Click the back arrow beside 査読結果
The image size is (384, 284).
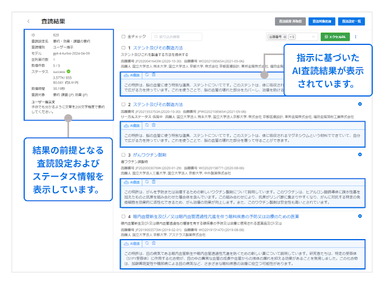[29, 21]
